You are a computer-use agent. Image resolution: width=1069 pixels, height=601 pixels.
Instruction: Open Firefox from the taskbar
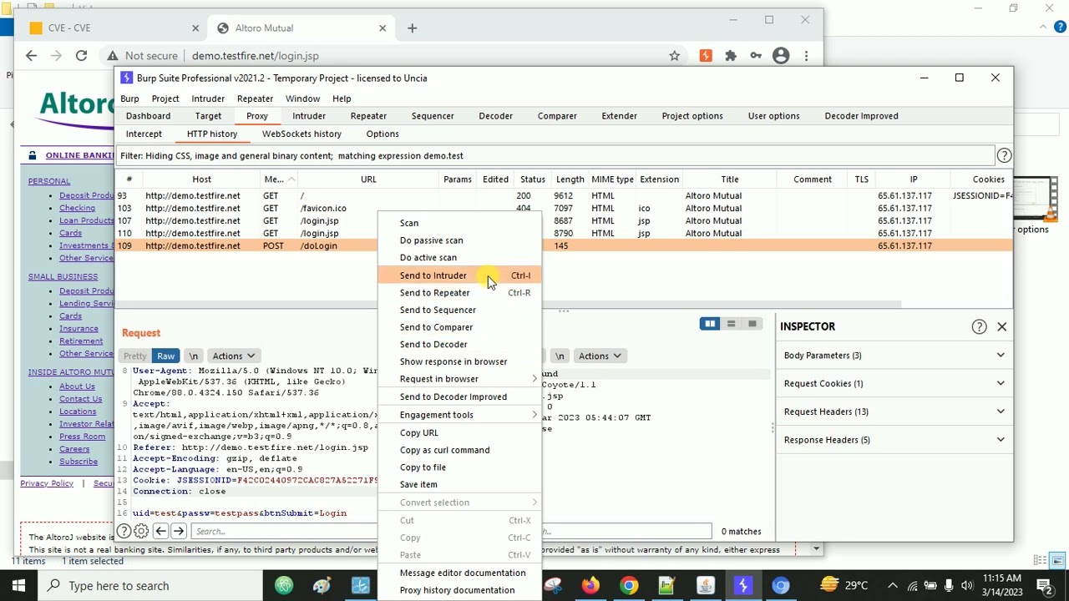coord(591,585)
